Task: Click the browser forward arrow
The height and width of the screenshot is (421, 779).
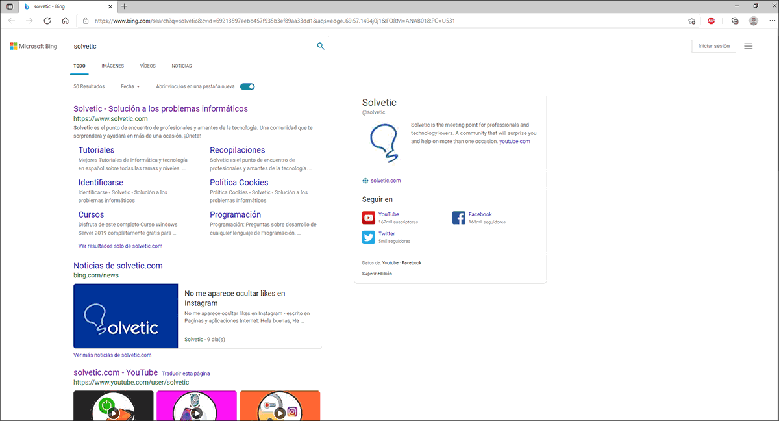Action: [29, 21]
